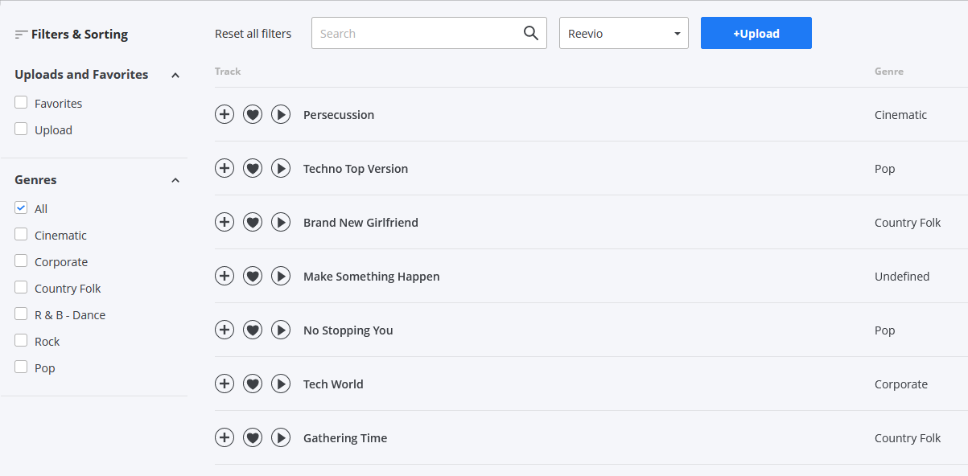Play the Gathering Time track
968x476 pixels.
click(x=280, y=438)
